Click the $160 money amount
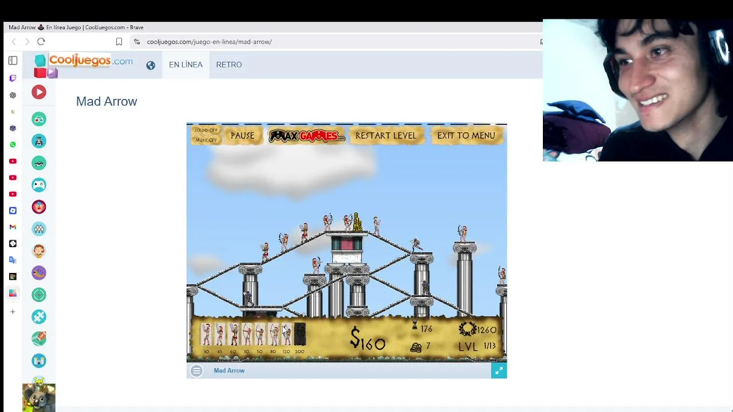The width and height of the screenshot is (733, 412). click(x=368, y=340)
